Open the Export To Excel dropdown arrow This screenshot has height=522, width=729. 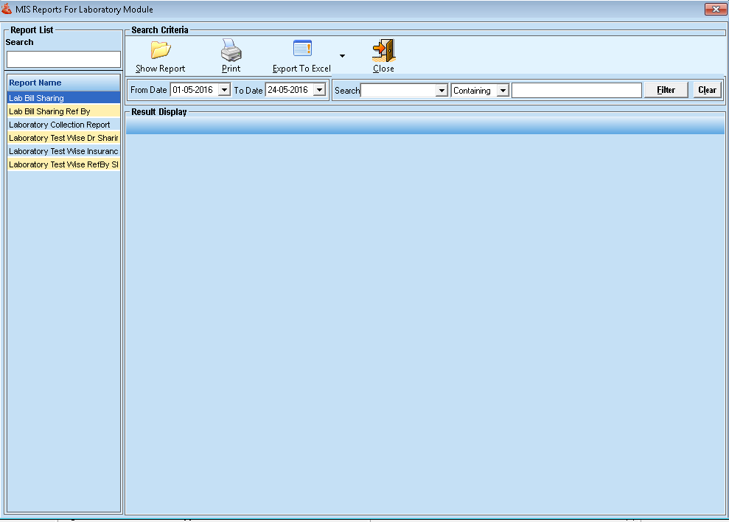pyautogui.click(x=342, y=56)
